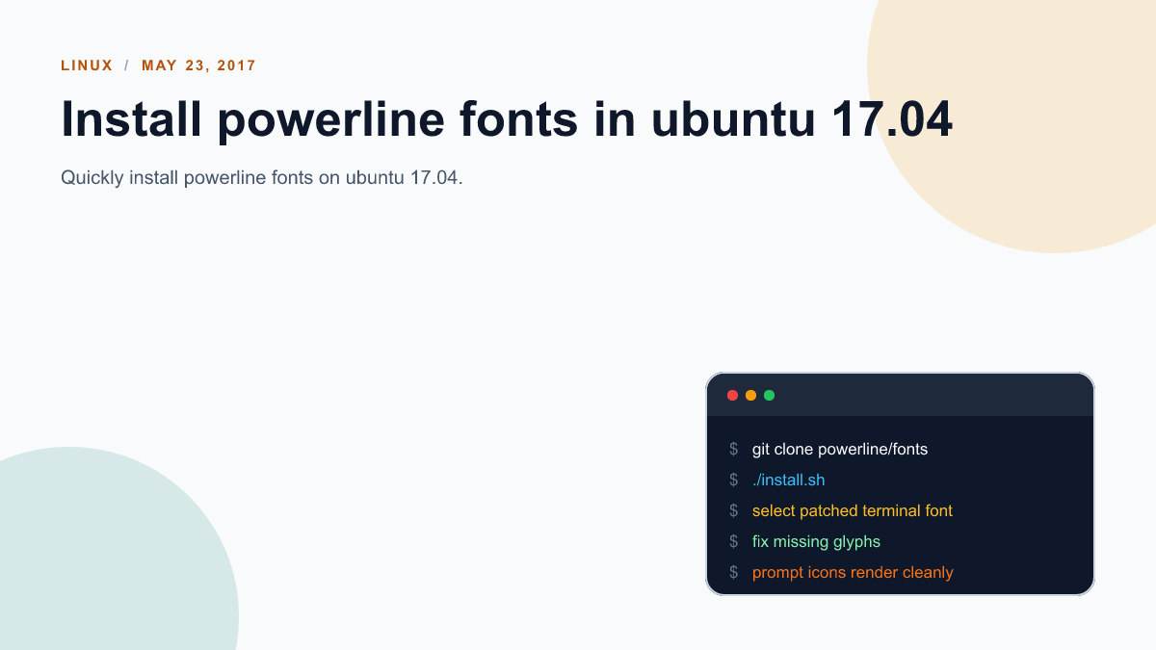1156x650 pixels.
Task: Click the $ prompt before ./install.sh
Action: [733, 480]
